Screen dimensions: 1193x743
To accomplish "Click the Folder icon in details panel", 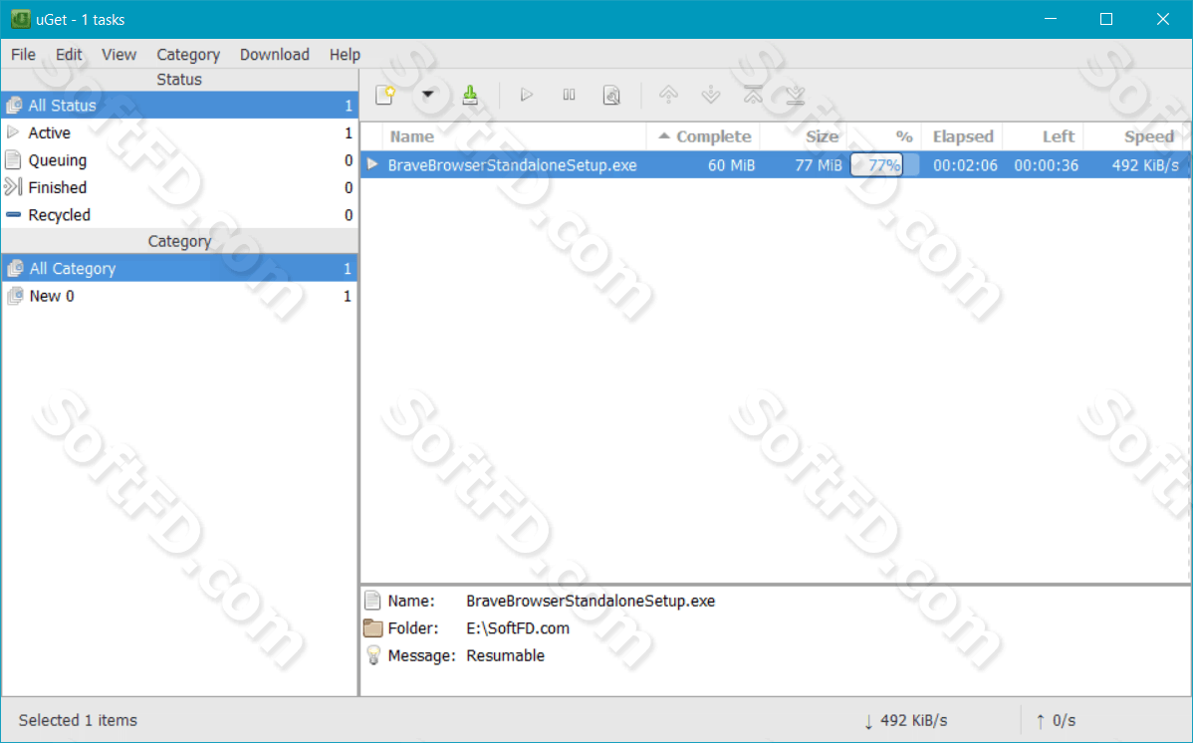I will [x=372, y=628].
